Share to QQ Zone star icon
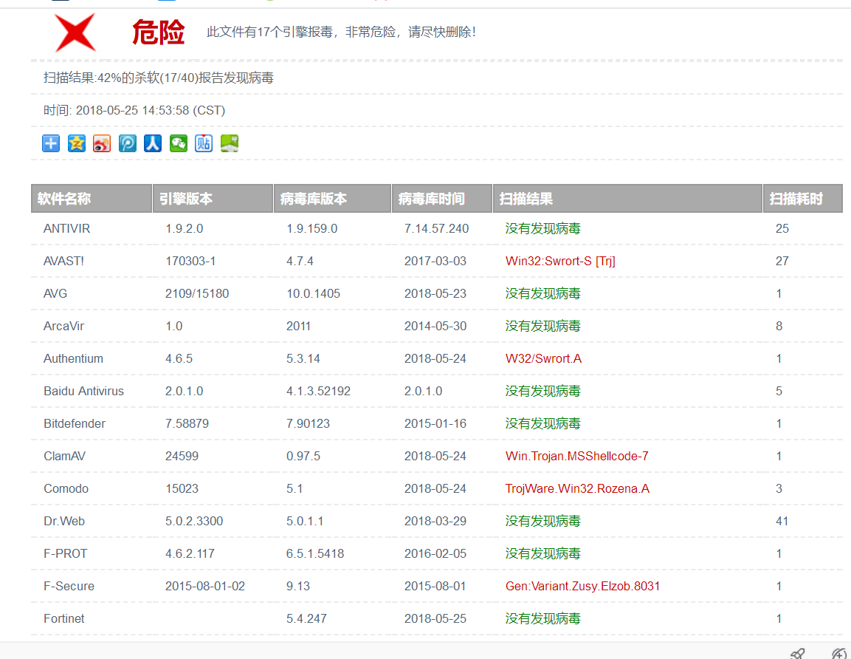Viewport: 851px width, 659px height. 77,143
